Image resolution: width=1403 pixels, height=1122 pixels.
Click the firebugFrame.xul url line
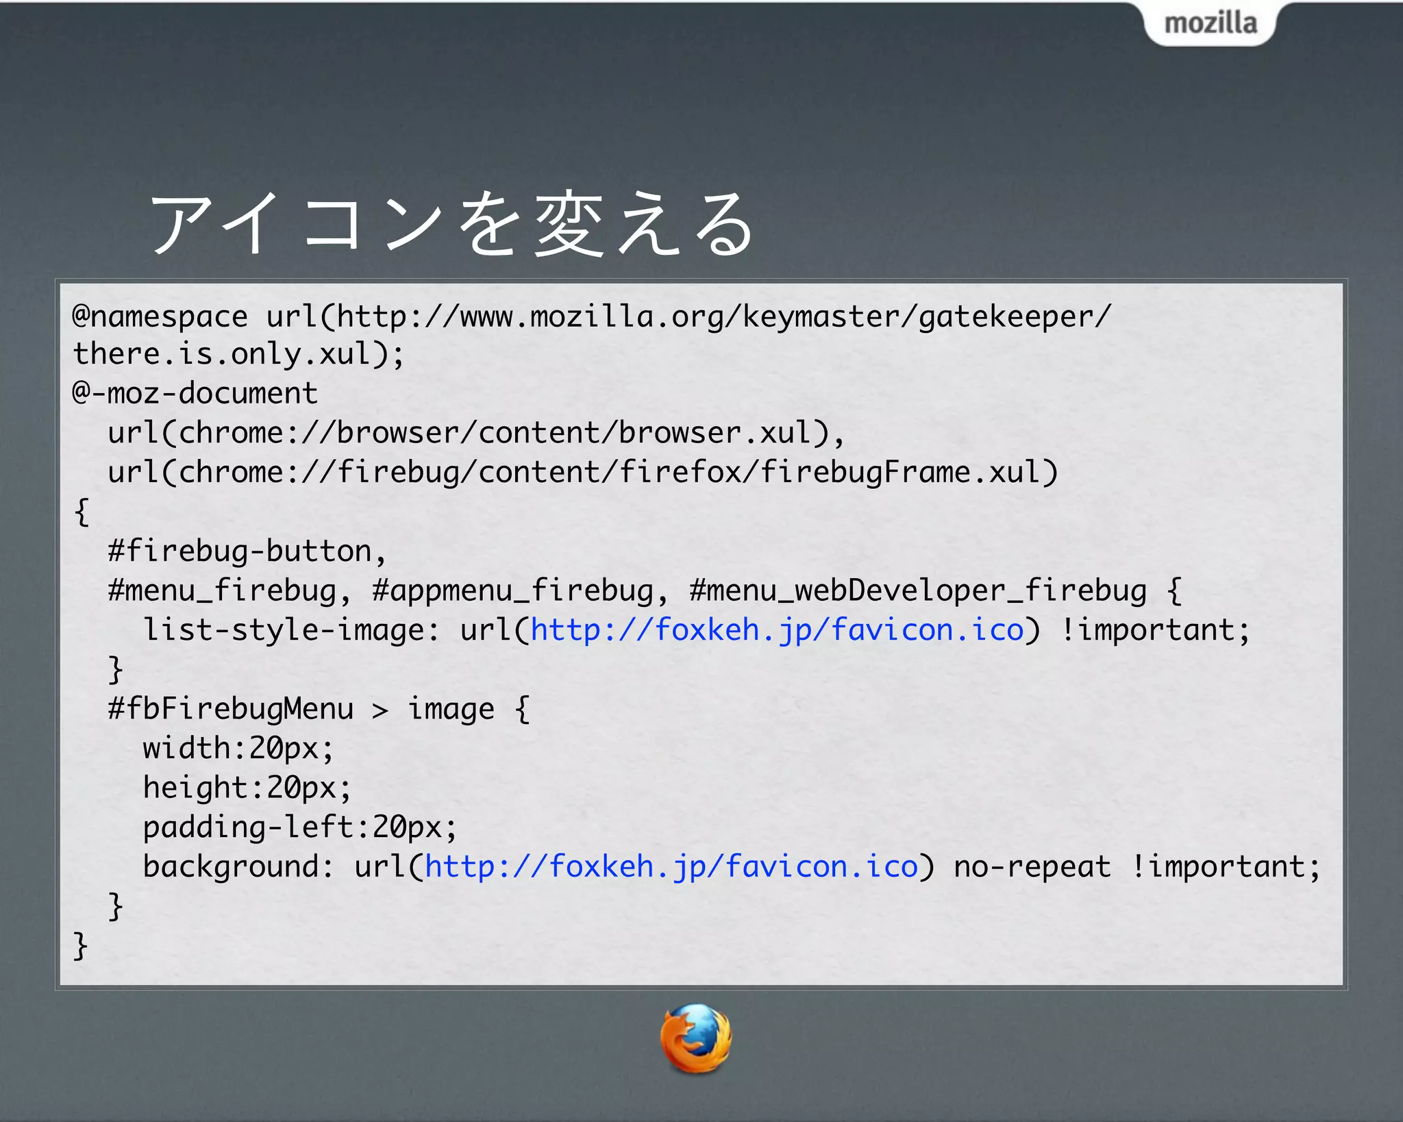point(583,473)
